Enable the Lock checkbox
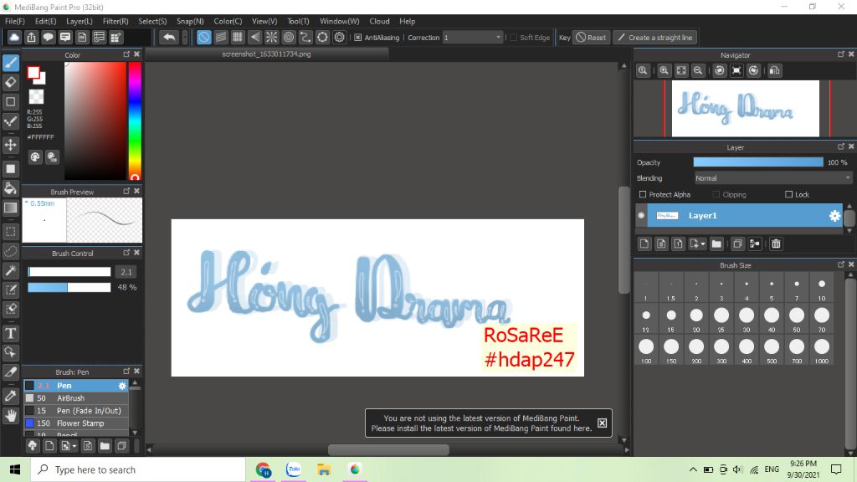The width and height of the screenshot is (857, 482). click(788, 194)
